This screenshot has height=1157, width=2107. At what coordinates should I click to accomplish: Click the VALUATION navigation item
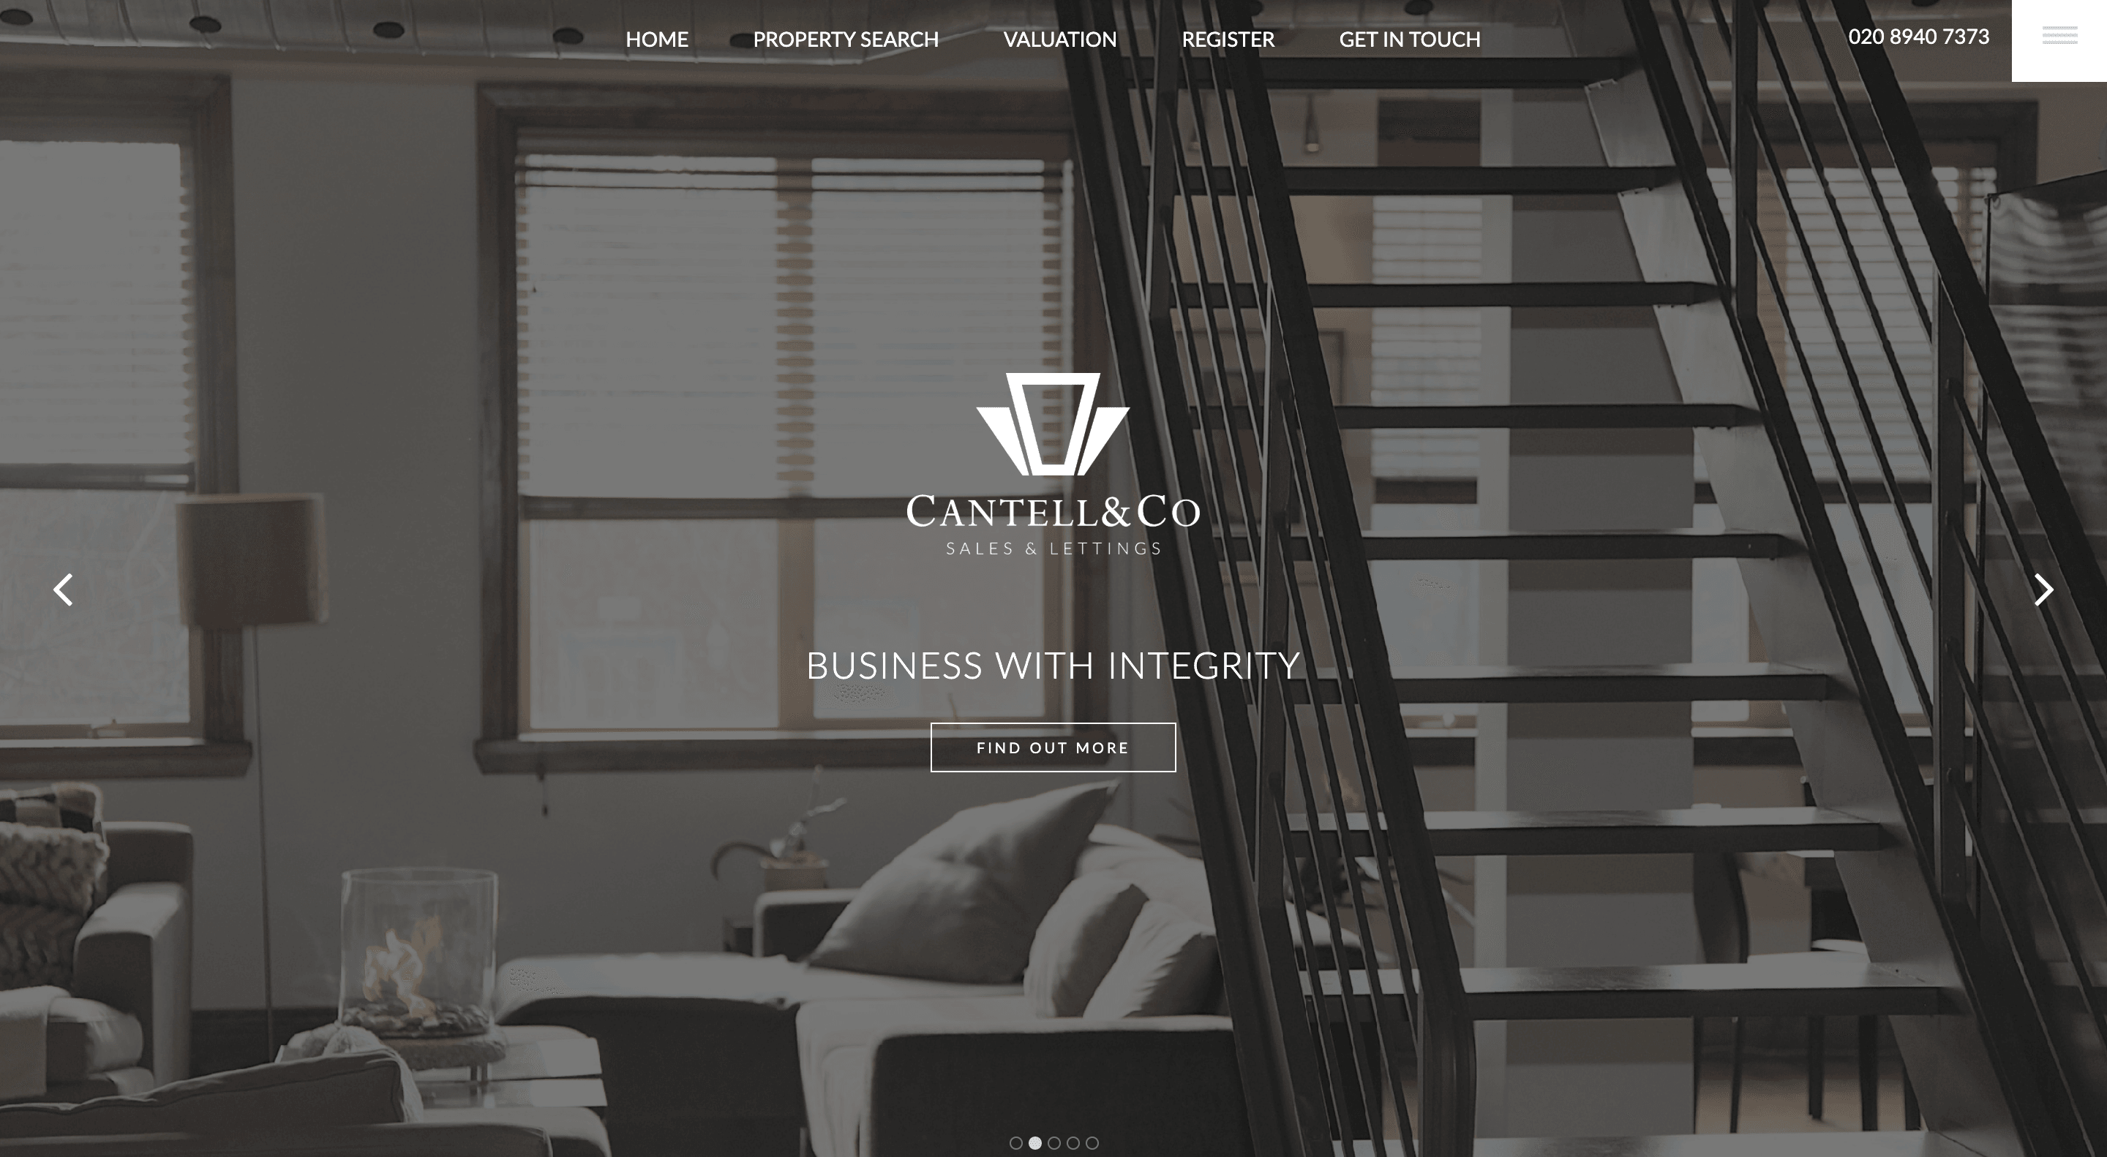1060,39
